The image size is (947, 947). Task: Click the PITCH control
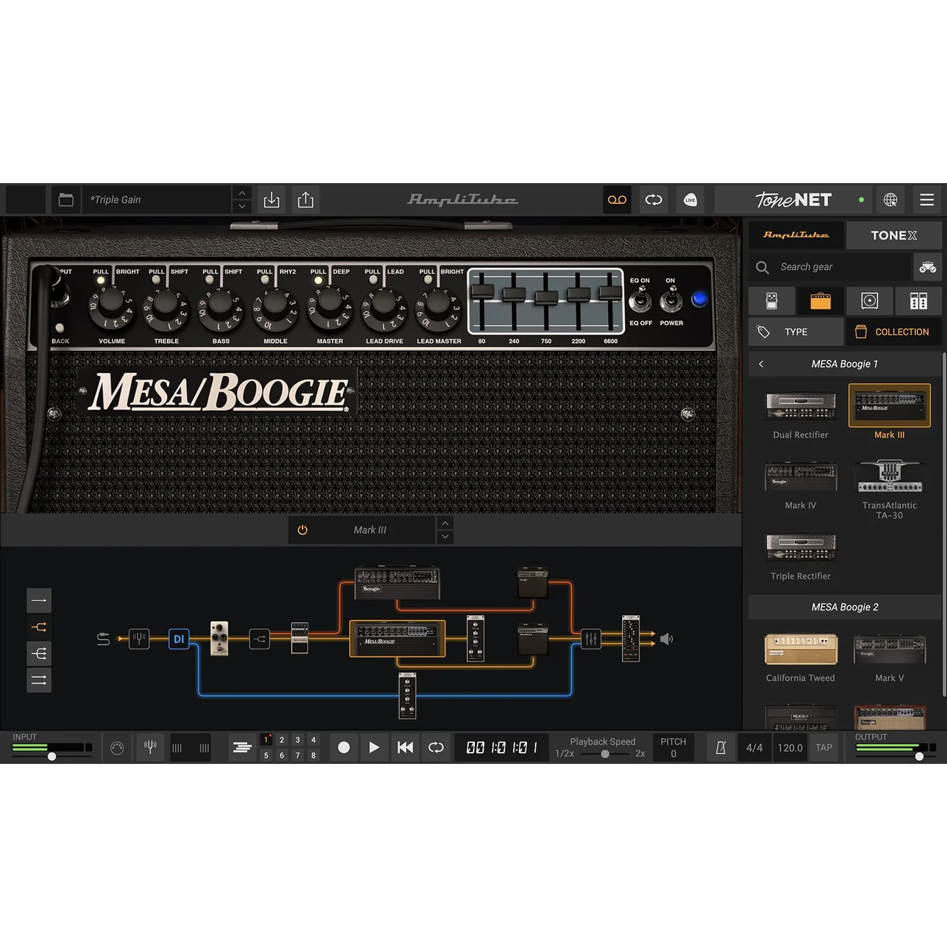click(x=673, y=747)
